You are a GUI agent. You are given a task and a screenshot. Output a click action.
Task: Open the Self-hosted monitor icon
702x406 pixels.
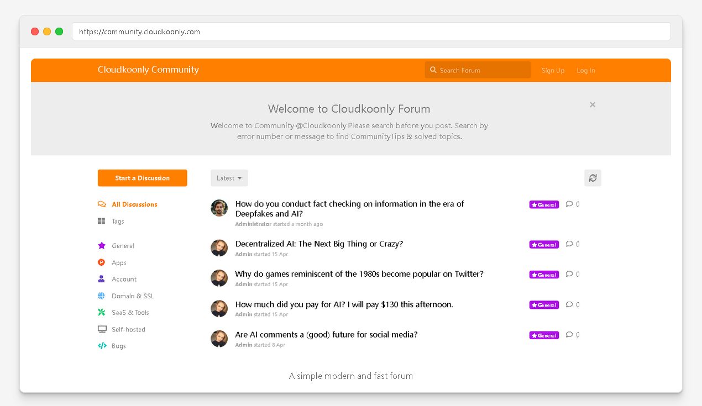pos(102,329)
